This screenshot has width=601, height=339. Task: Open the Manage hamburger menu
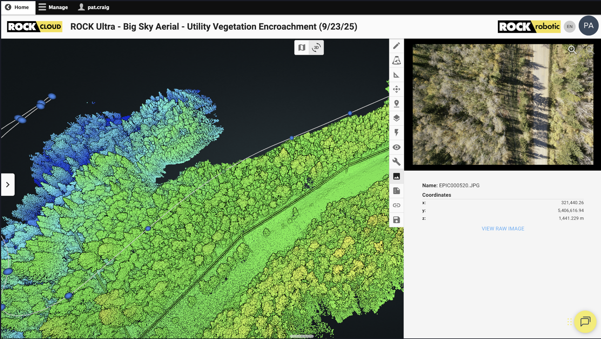(x=53, y=7)
